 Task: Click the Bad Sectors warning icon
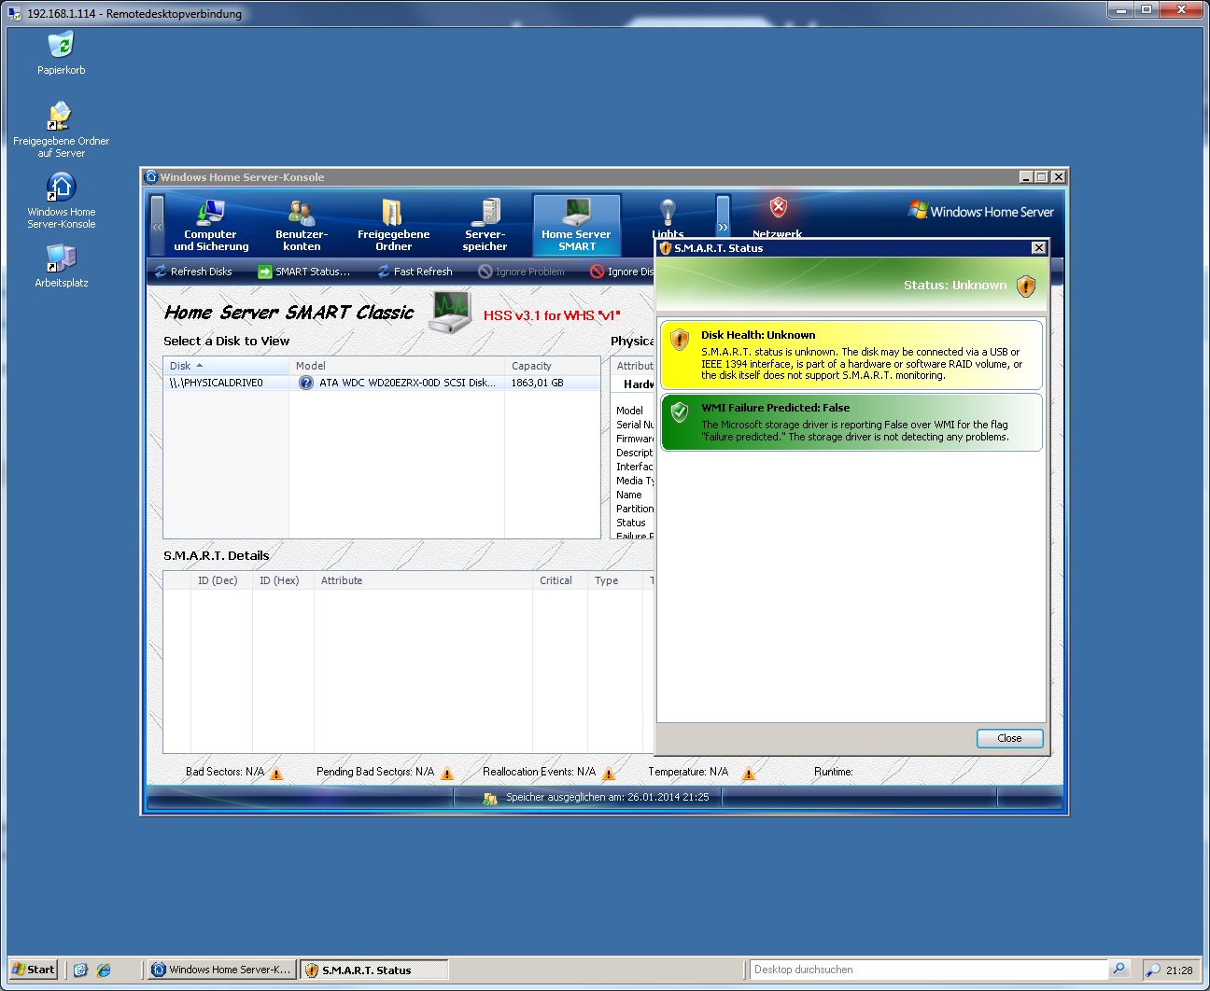(276, 774)
